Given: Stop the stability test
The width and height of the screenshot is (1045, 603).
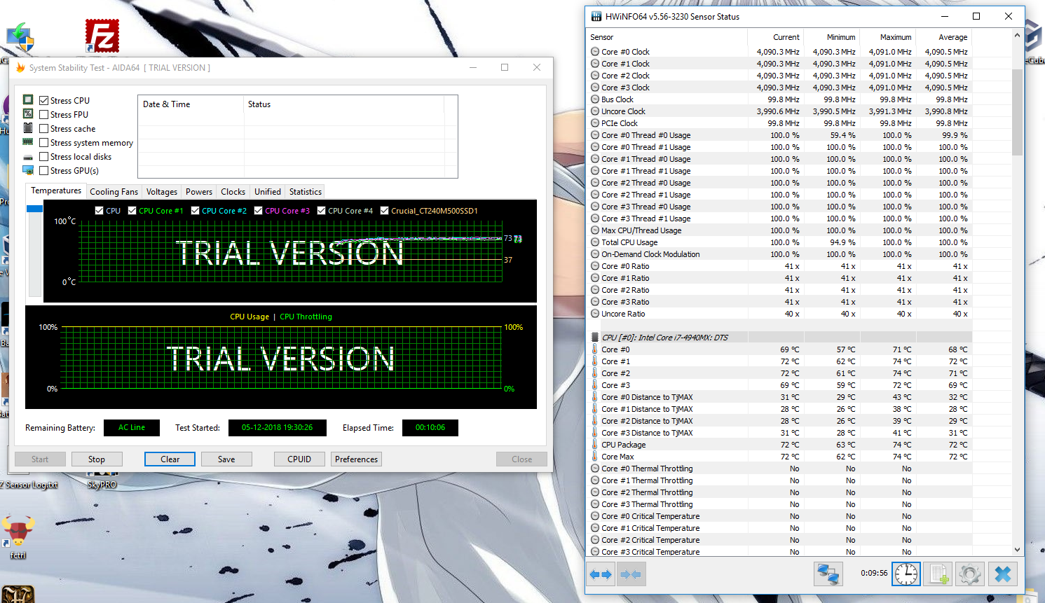Looking at the screenshot, I should [x=97, y=459].
